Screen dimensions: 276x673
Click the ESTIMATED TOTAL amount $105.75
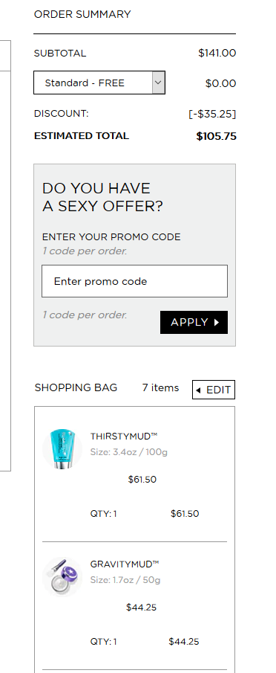point(216,137)
